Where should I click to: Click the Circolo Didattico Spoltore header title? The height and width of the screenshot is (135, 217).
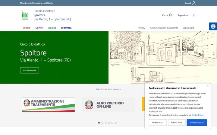tap(52, 15)
